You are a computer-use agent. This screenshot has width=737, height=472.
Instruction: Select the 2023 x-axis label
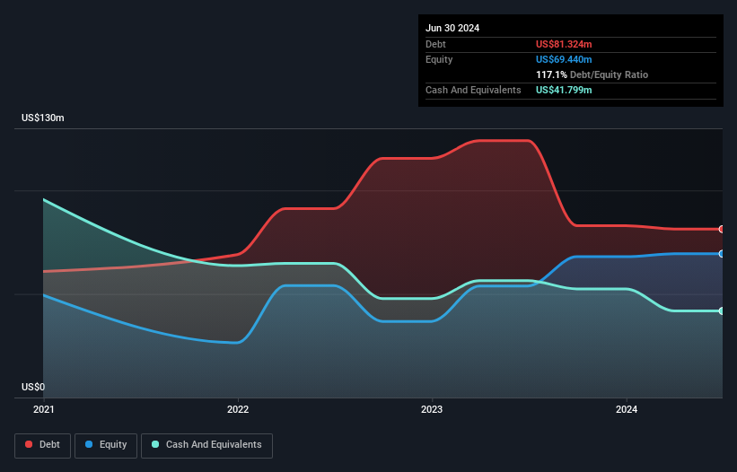432,409
